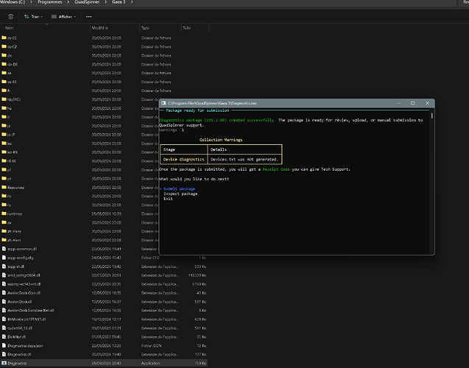The height and width of the screenshot is (368, 469).
Task: Minimize the Diagnostics console window
Action: (x=399, y=103)
